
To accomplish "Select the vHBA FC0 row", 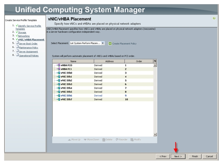I will [x=103, y=65].
